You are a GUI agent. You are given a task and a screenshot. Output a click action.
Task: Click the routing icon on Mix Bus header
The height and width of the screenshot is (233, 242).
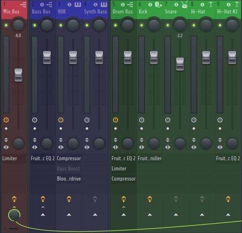click(x=23, y=5)
